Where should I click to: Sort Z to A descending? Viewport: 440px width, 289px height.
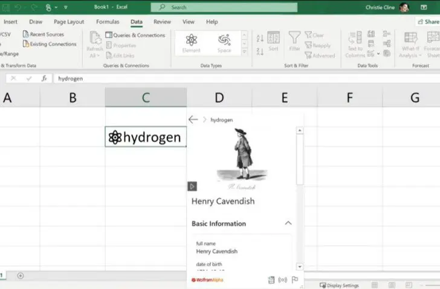tap(260, 51)
